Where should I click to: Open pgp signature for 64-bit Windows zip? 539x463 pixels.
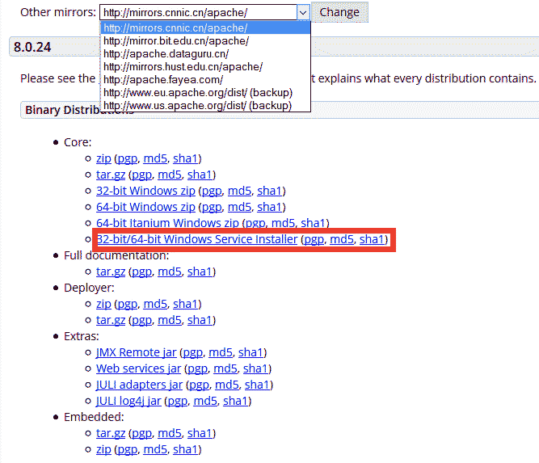coord(212,207)
